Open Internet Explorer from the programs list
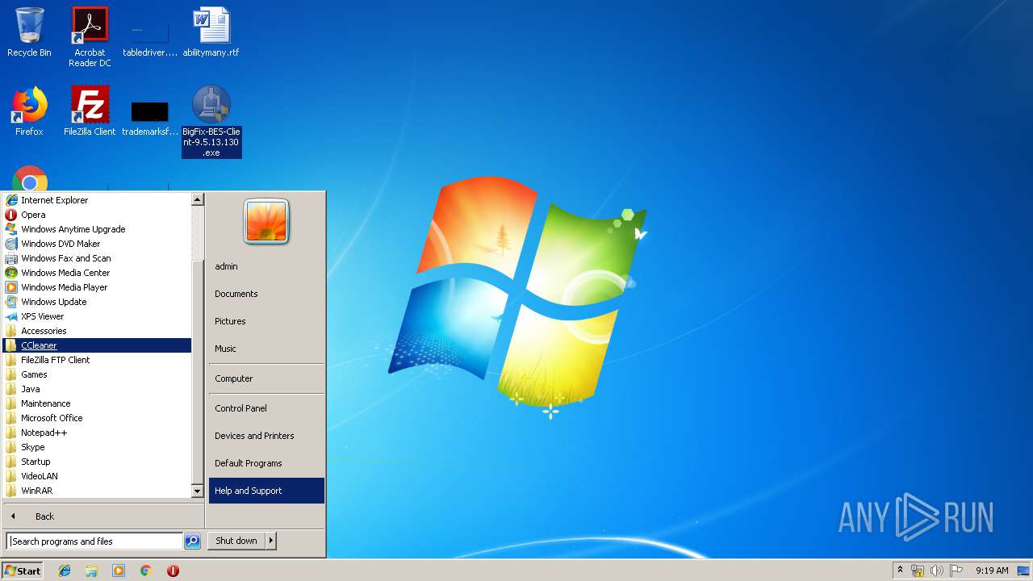 click(97, 200)
